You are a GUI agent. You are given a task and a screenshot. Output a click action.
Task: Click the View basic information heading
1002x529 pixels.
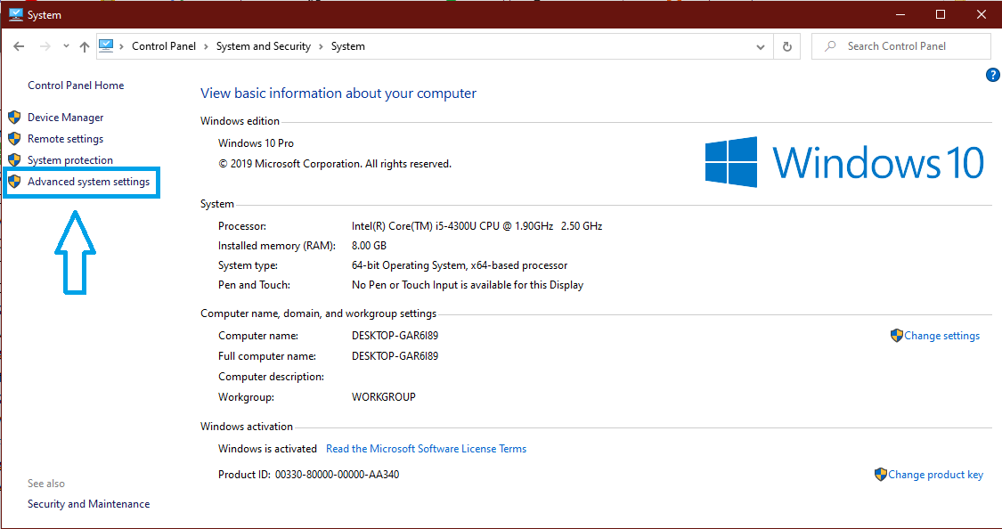[x=338, y=94]
